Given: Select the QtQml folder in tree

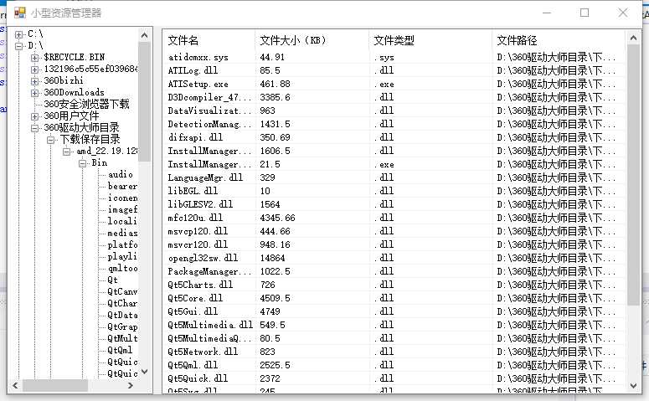Looking at the screenshot, I should [120, 350].
